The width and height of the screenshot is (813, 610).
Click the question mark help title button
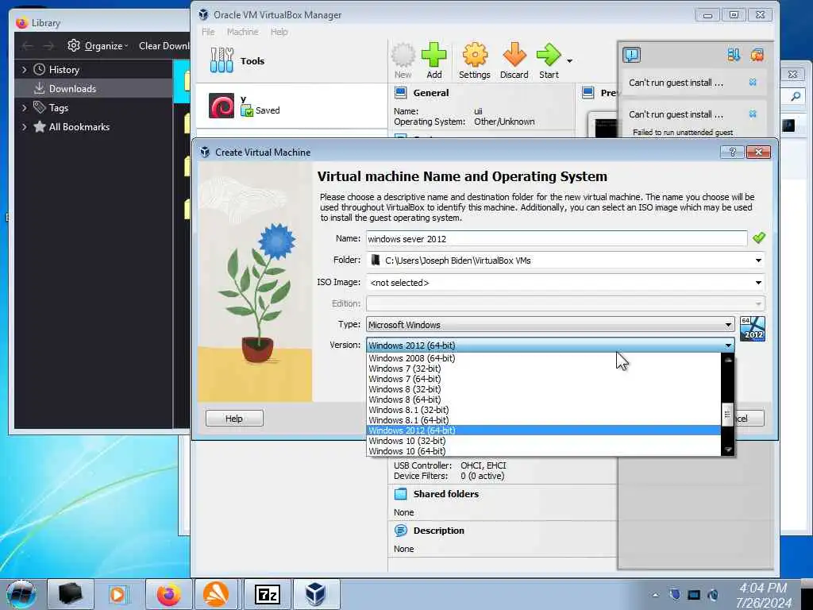[733, 152]
